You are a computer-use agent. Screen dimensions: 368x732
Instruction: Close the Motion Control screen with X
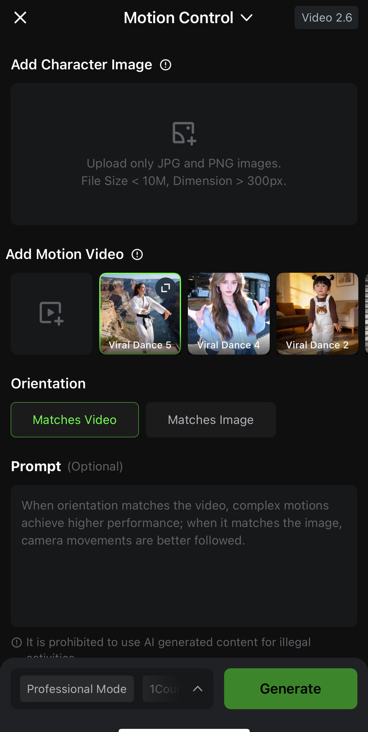[20, 18]
